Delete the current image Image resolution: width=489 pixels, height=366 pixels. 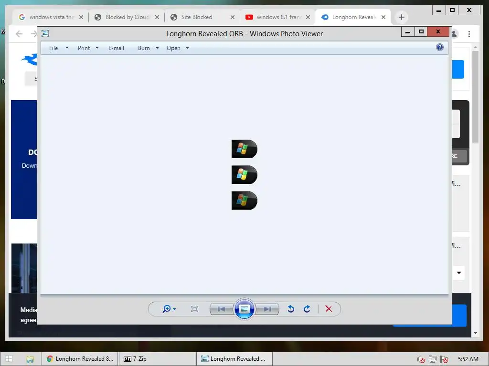point(329,309)
